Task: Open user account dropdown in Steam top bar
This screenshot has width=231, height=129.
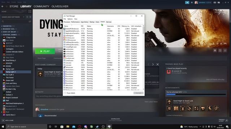Action: [x=205, y=3]
